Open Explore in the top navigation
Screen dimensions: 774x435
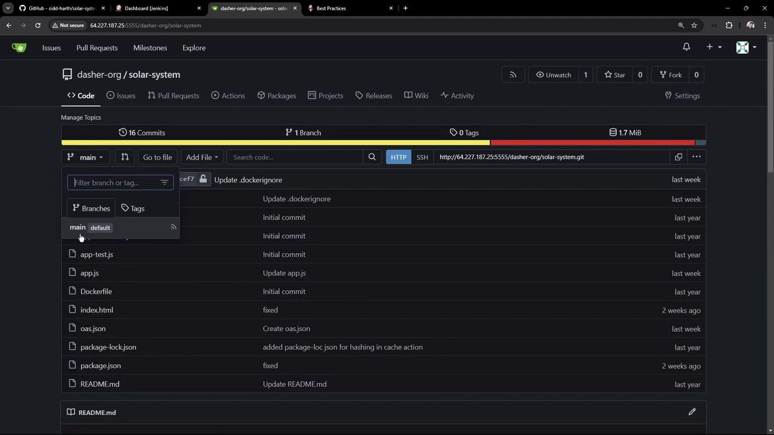coord(194,48)
